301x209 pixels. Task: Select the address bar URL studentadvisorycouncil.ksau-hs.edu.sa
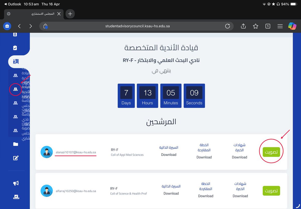click(x=137, y=26)
